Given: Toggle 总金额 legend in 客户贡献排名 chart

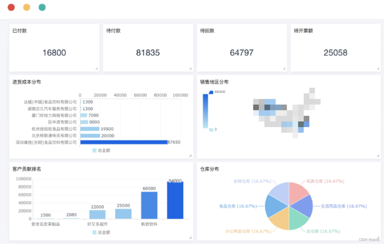Looking at the screenshot, I should pyautogui.click(x=101, y=232).
